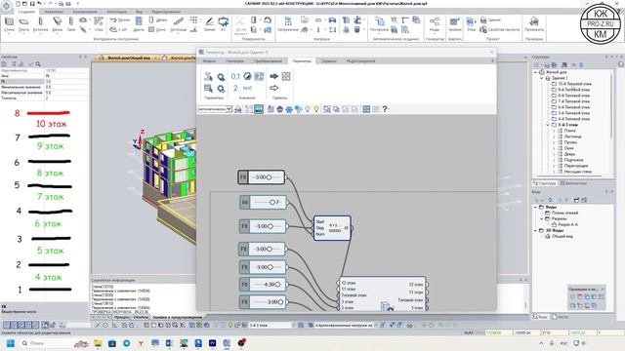Expand the Лестница tree item

tap(554, 136)
